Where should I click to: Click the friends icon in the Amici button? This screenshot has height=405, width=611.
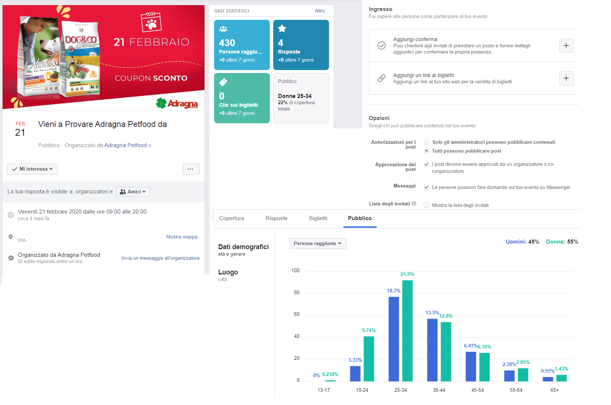[123, 192]
